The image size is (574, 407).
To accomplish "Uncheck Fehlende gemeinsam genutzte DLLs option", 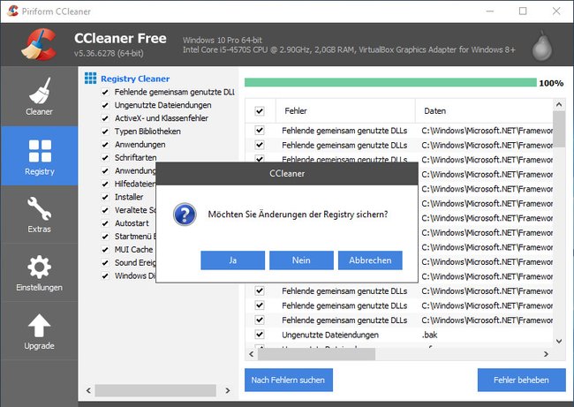I will (x=105, y=92).
